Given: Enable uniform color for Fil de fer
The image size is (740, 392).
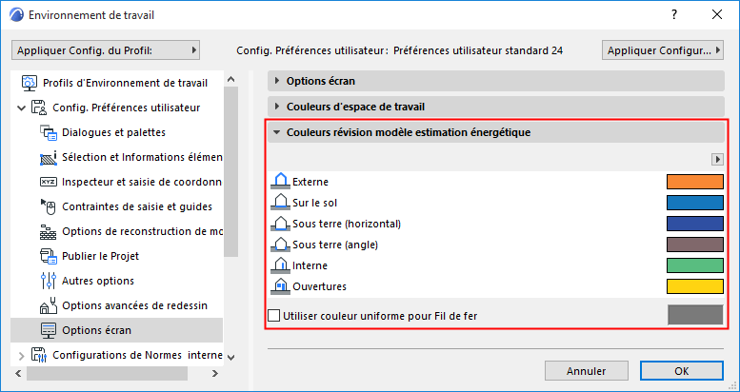Looking at the screenshot, I should [x=275, y=315].
